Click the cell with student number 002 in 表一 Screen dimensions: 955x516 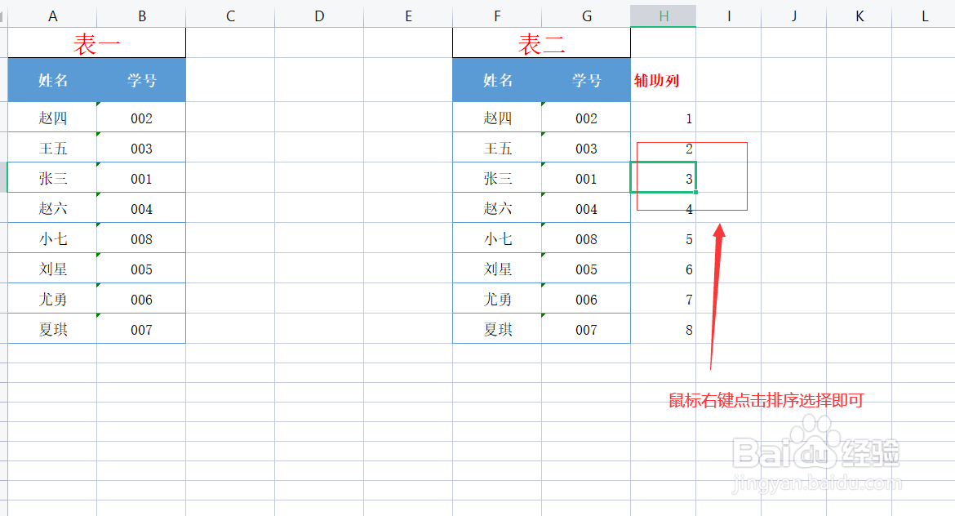140,117
